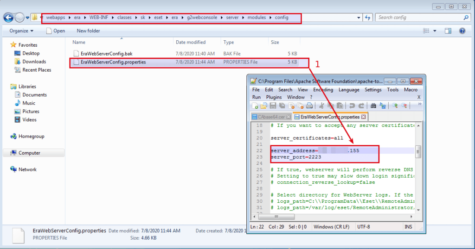Zoom out using Notepad++ toolbar icon
This screenshot has height=249, width=475.
point(404,106)
